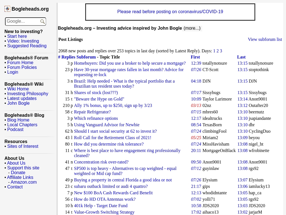286x215 pixels.
Task: Open the Start here link
Action: (17, 36)
